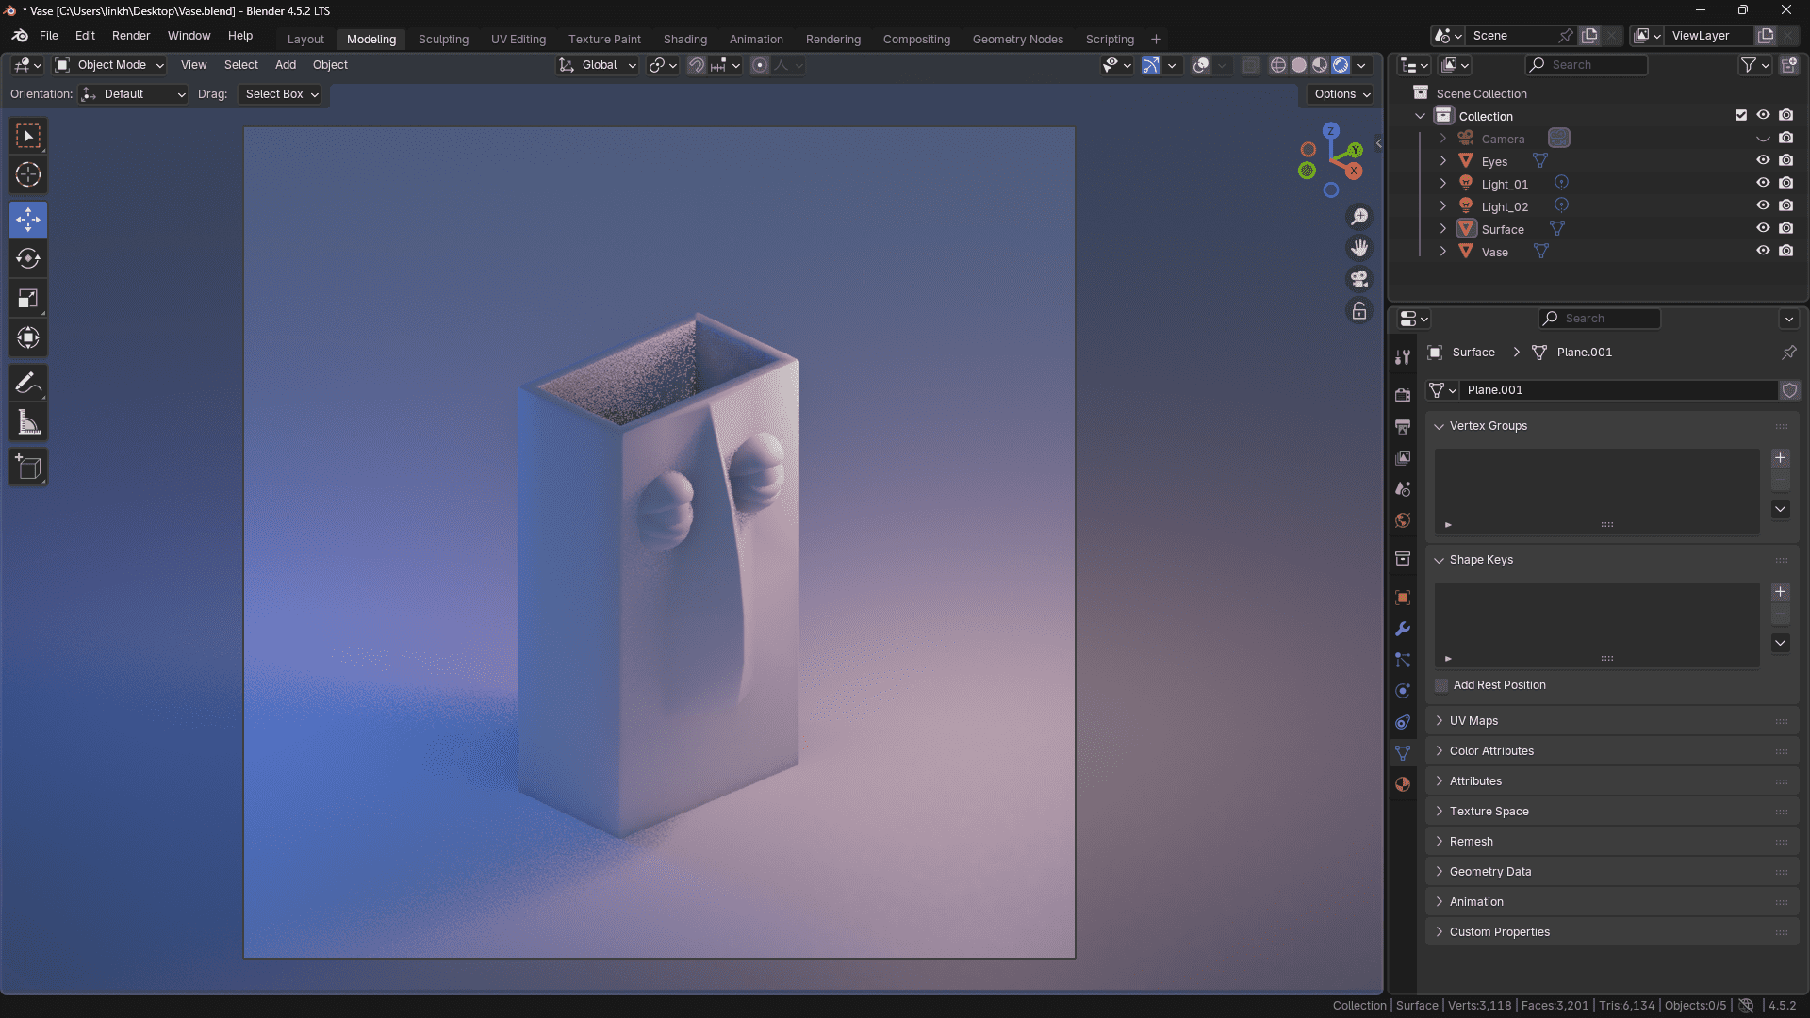Viewport: 1810px width, 1018px height.
Task: Add a new vertex group
Action: coord(1780,458)
